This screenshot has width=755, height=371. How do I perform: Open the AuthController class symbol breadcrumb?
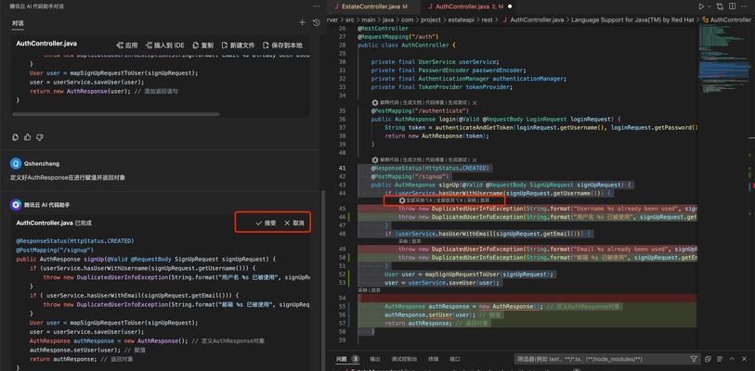(x=726, y=20)
